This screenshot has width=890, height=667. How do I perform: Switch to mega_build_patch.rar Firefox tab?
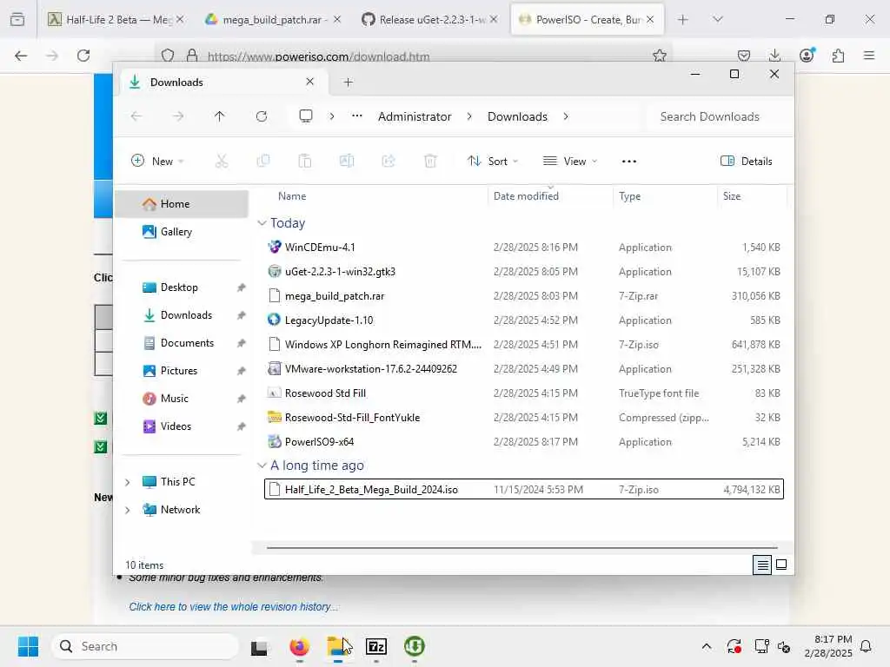[272, 19]
